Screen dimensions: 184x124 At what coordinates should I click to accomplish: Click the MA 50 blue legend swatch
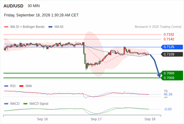coord(51,27)
